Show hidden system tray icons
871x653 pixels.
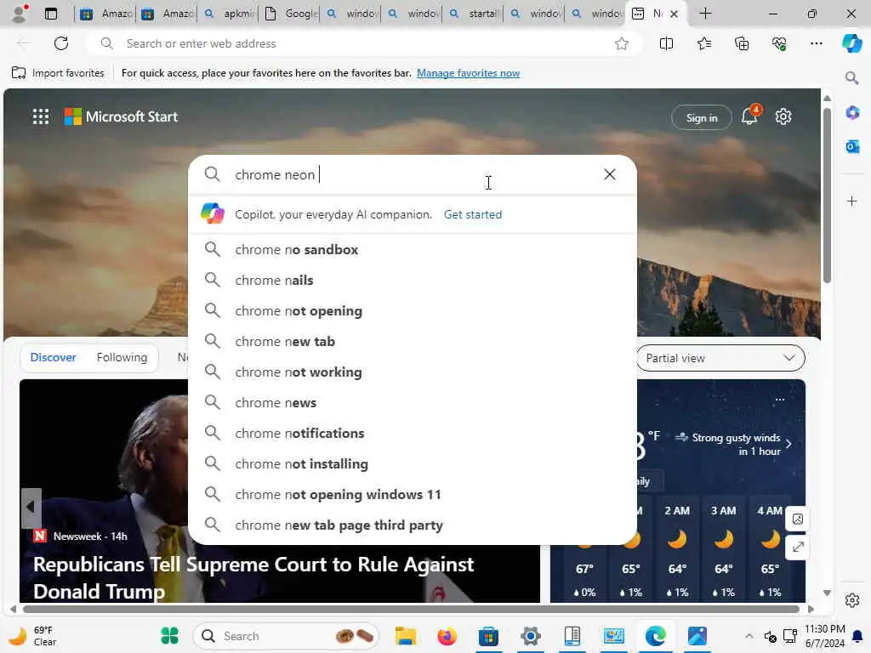(x=749, y=636)
